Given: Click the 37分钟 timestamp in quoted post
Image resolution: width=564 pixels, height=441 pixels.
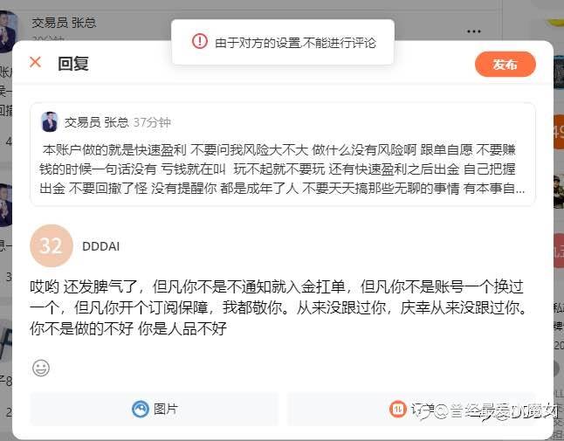Looking at the screenshot, I should pyautogui.click(x=152, y=122).
